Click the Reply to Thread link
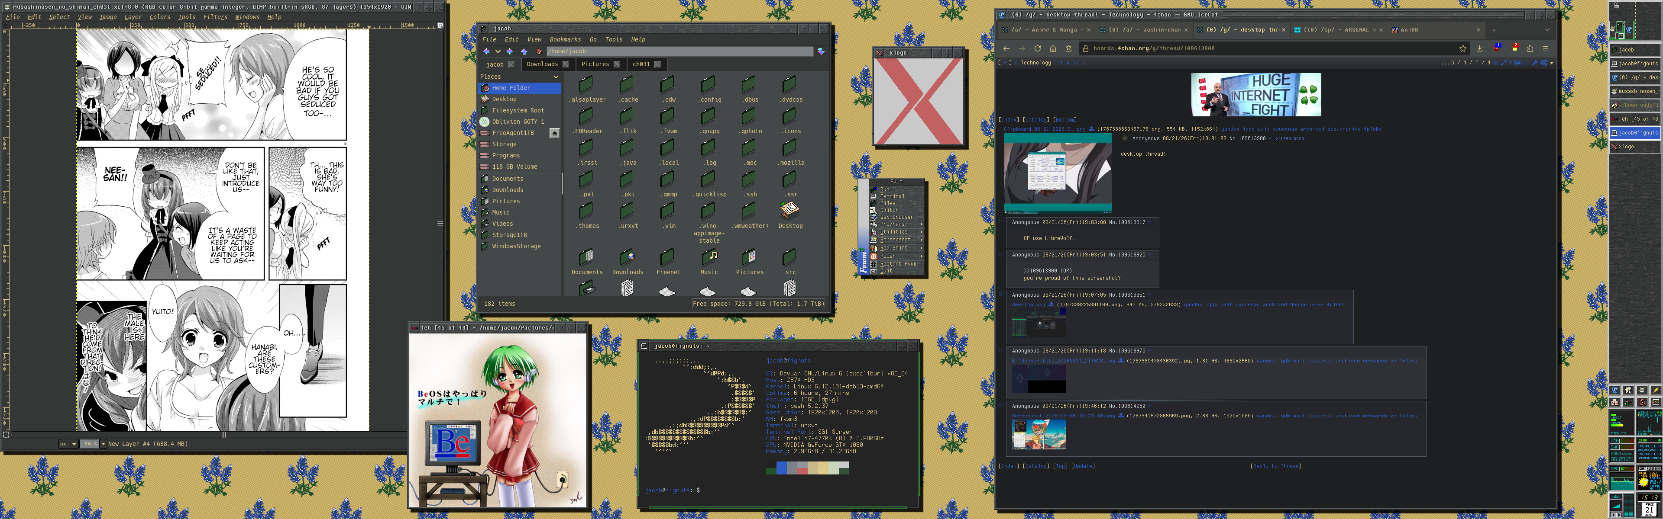Screen dimensions: 1663x519 1276,466
